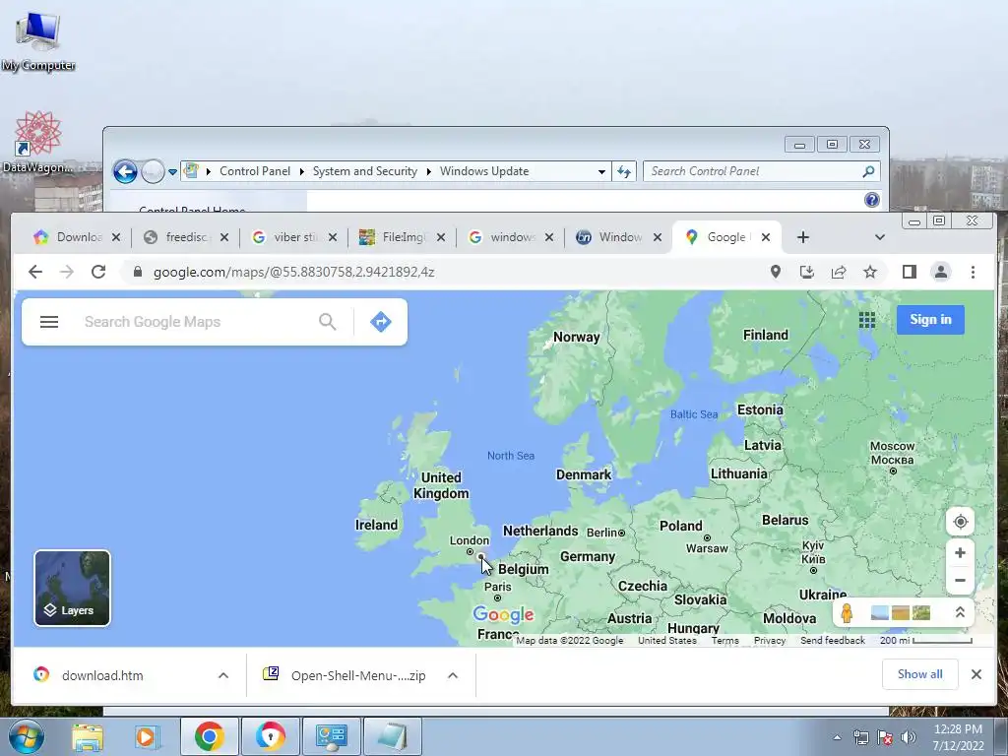Click the location permission icon in address bar
The width and height of the screenshot is (1008, 756).
point(776,272)
